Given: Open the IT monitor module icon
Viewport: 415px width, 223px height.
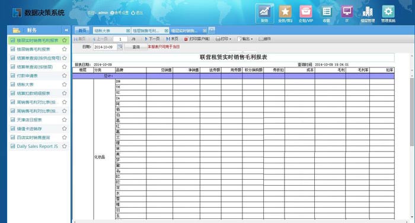Looking at the screenshot, I should click(x=347, y=14).
